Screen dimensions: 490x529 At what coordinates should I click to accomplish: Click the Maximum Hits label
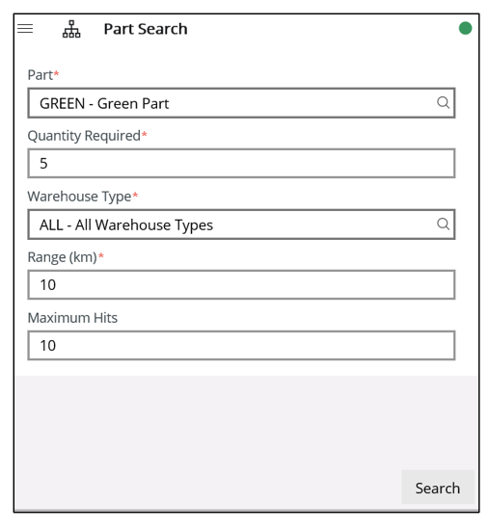coord(72,318)
